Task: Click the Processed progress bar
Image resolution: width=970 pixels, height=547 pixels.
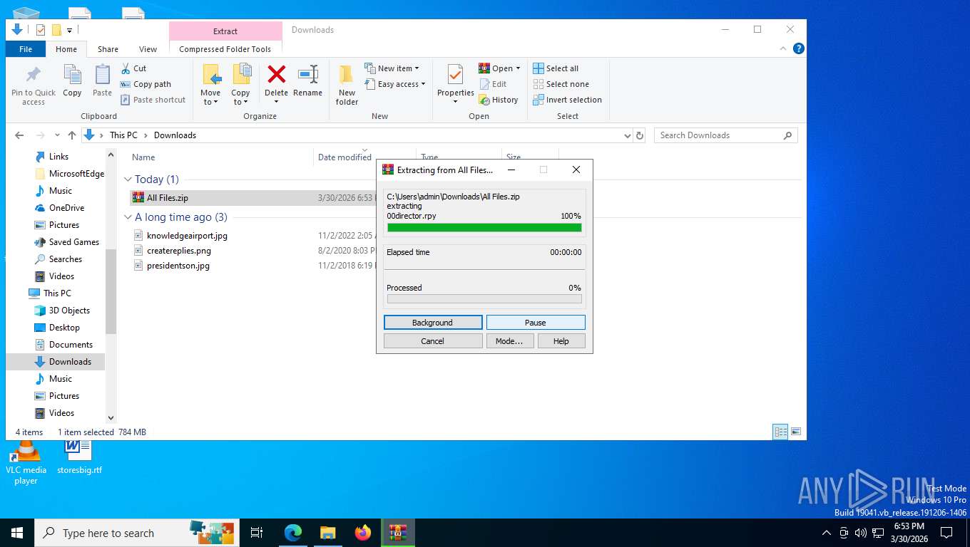Action: [x=484, y=299]
